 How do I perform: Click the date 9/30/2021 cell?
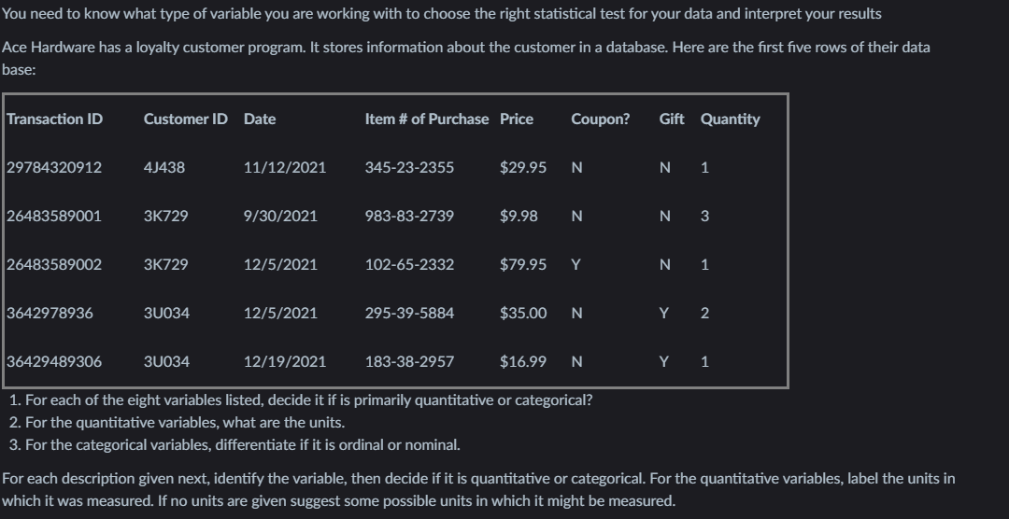pos(279,216)
